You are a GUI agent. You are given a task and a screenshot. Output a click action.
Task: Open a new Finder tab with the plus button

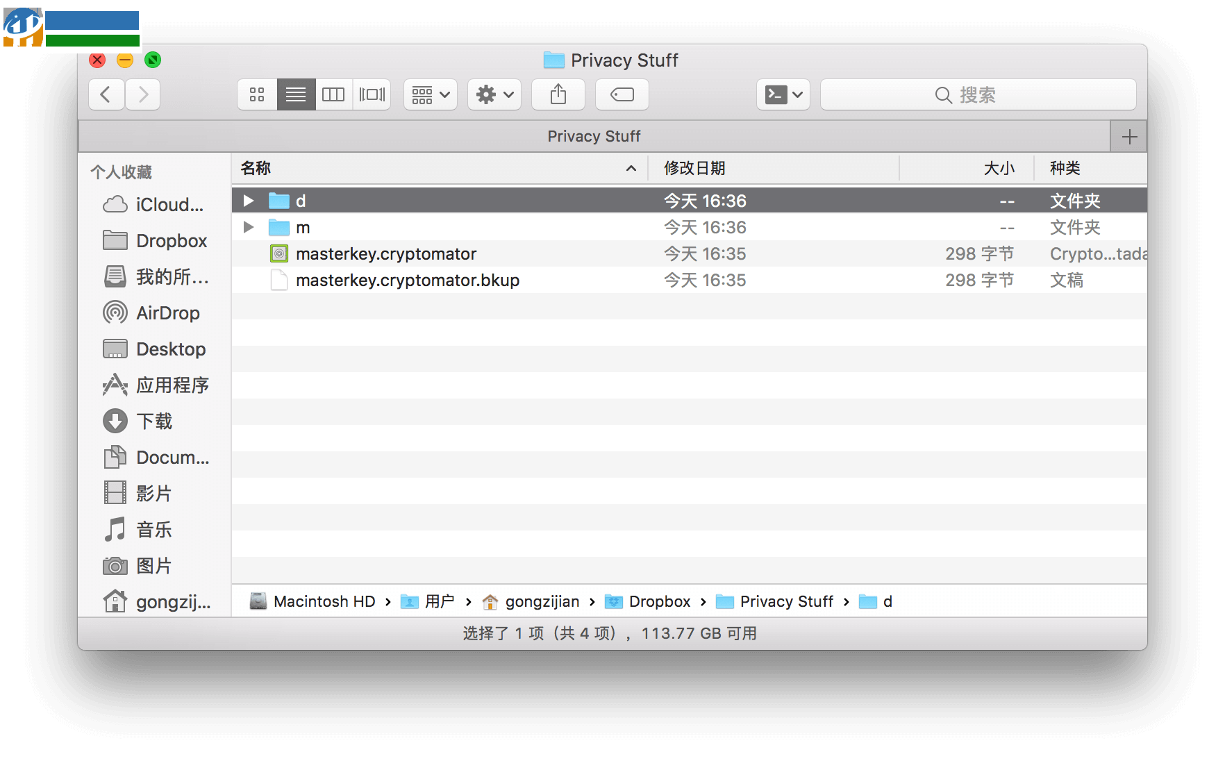(x=1128, y=135)
